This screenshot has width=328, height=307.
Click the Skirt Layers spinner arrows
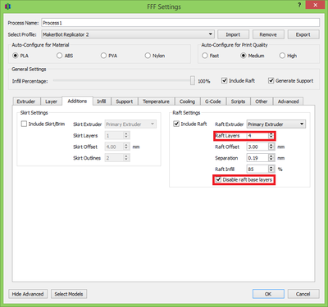tap(126, 136)
